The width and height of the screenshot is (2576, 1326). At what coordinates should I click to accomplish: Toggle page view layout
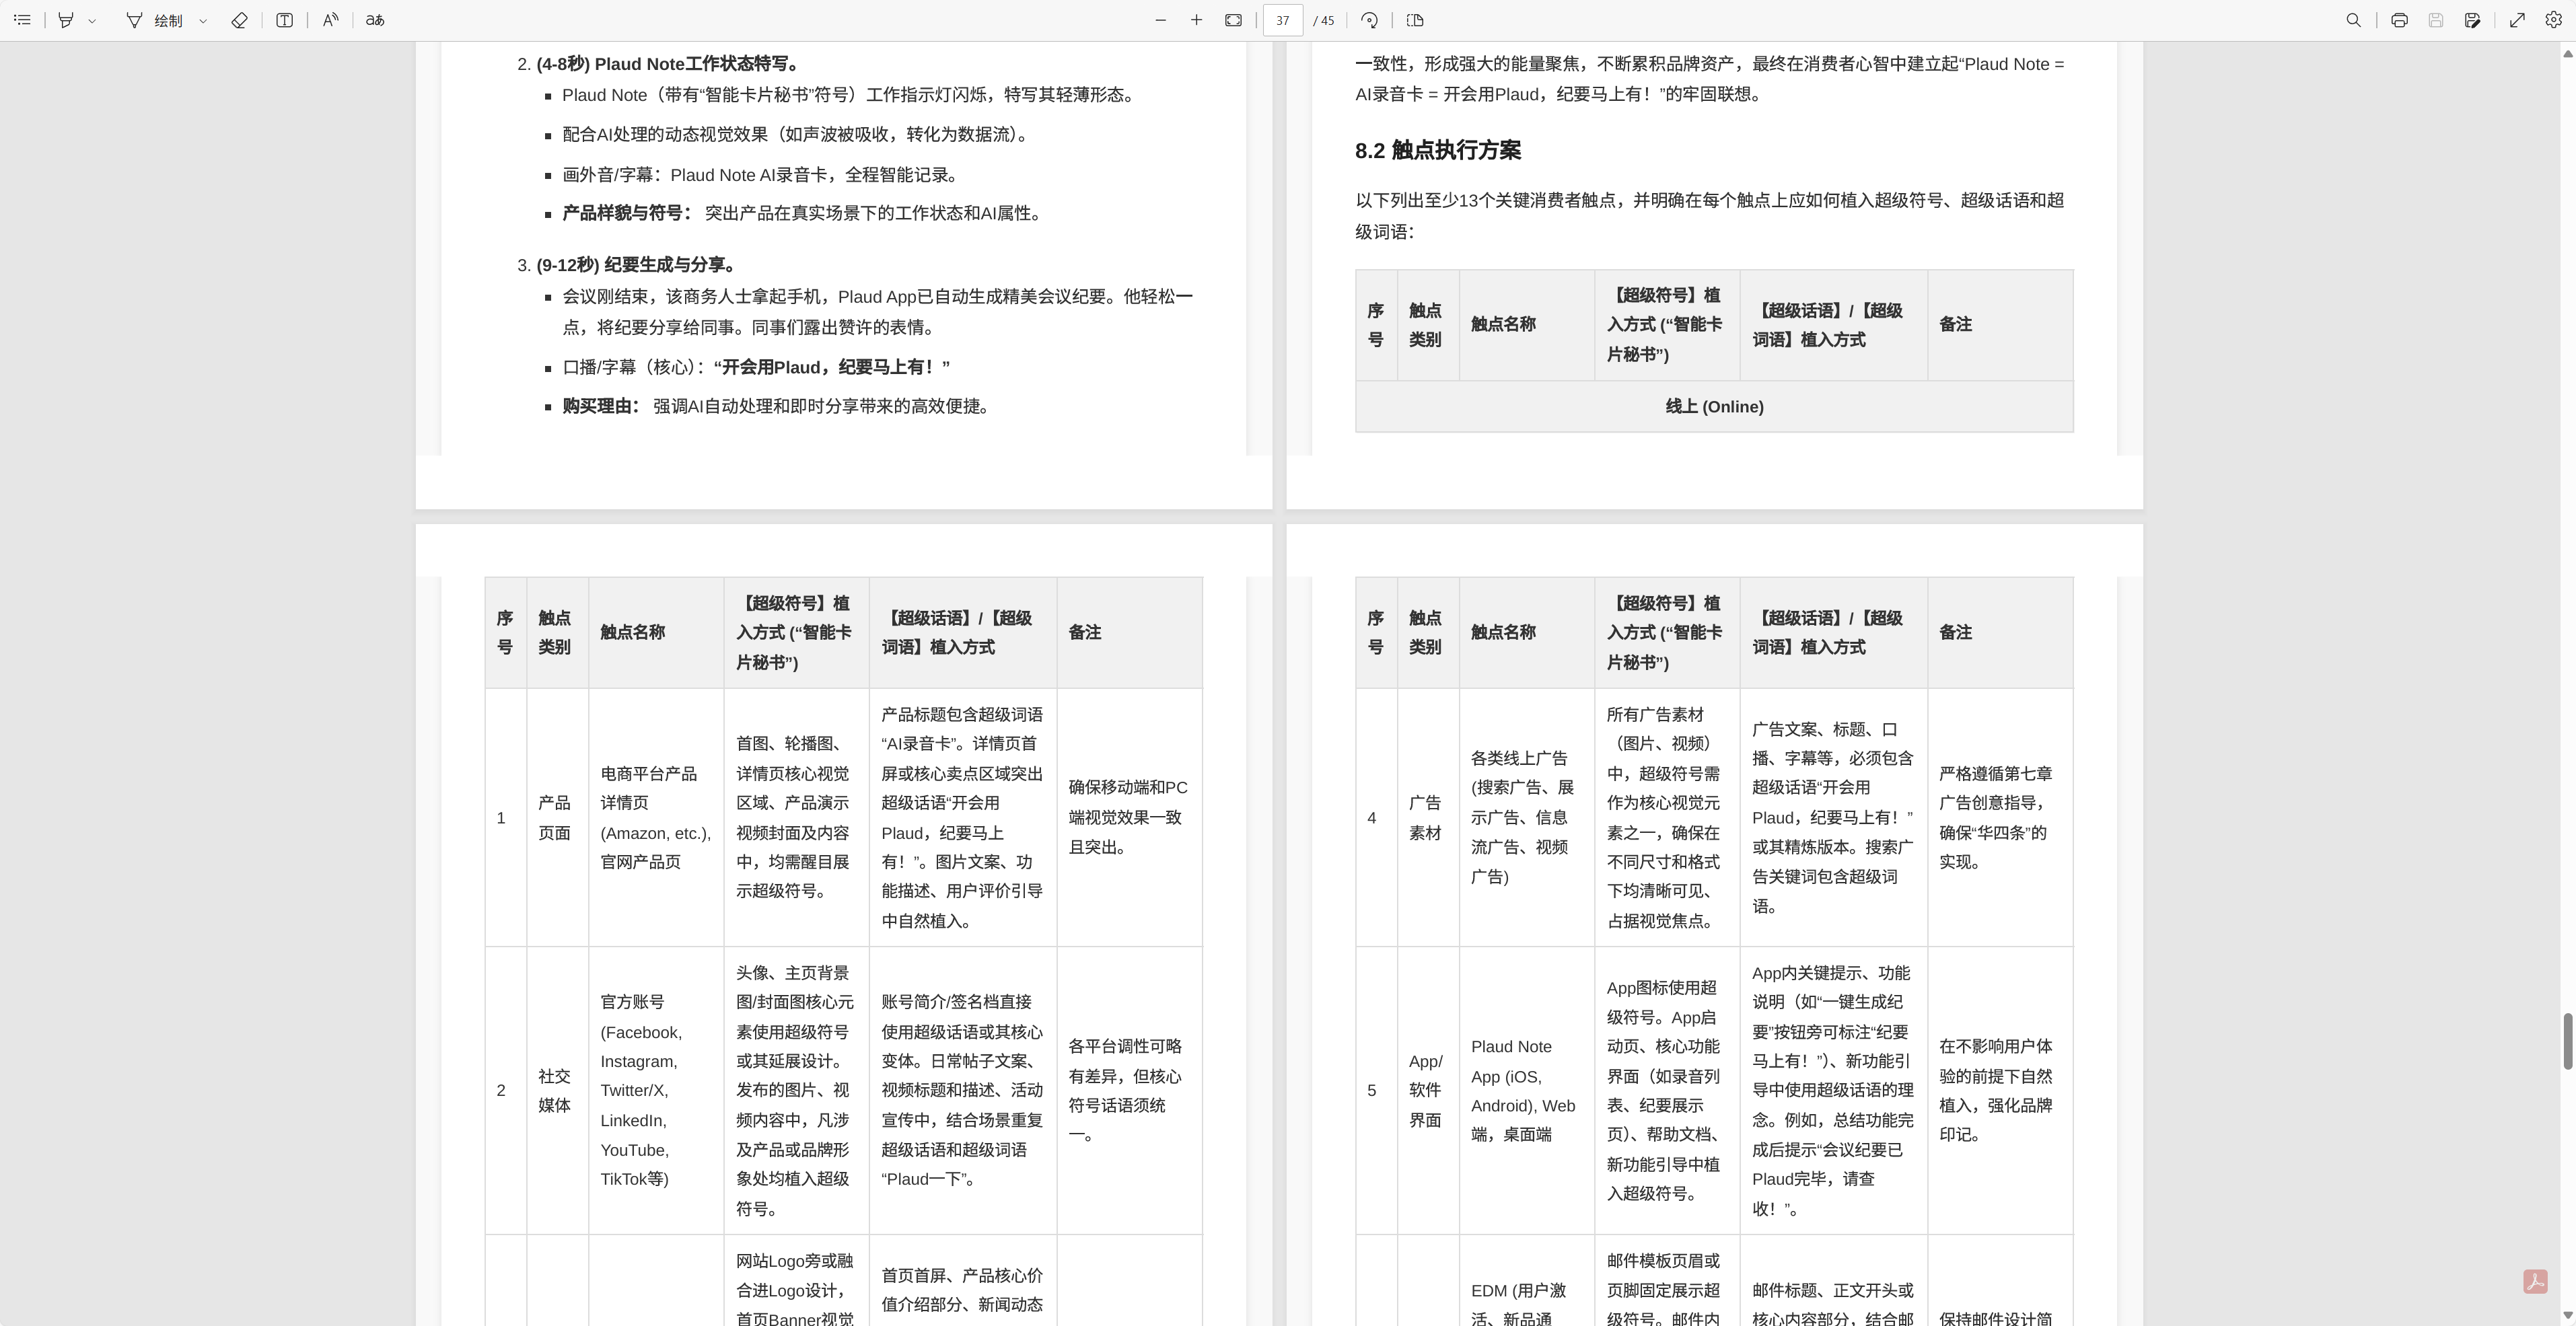pyautogui.click(x=1415, y=20)
